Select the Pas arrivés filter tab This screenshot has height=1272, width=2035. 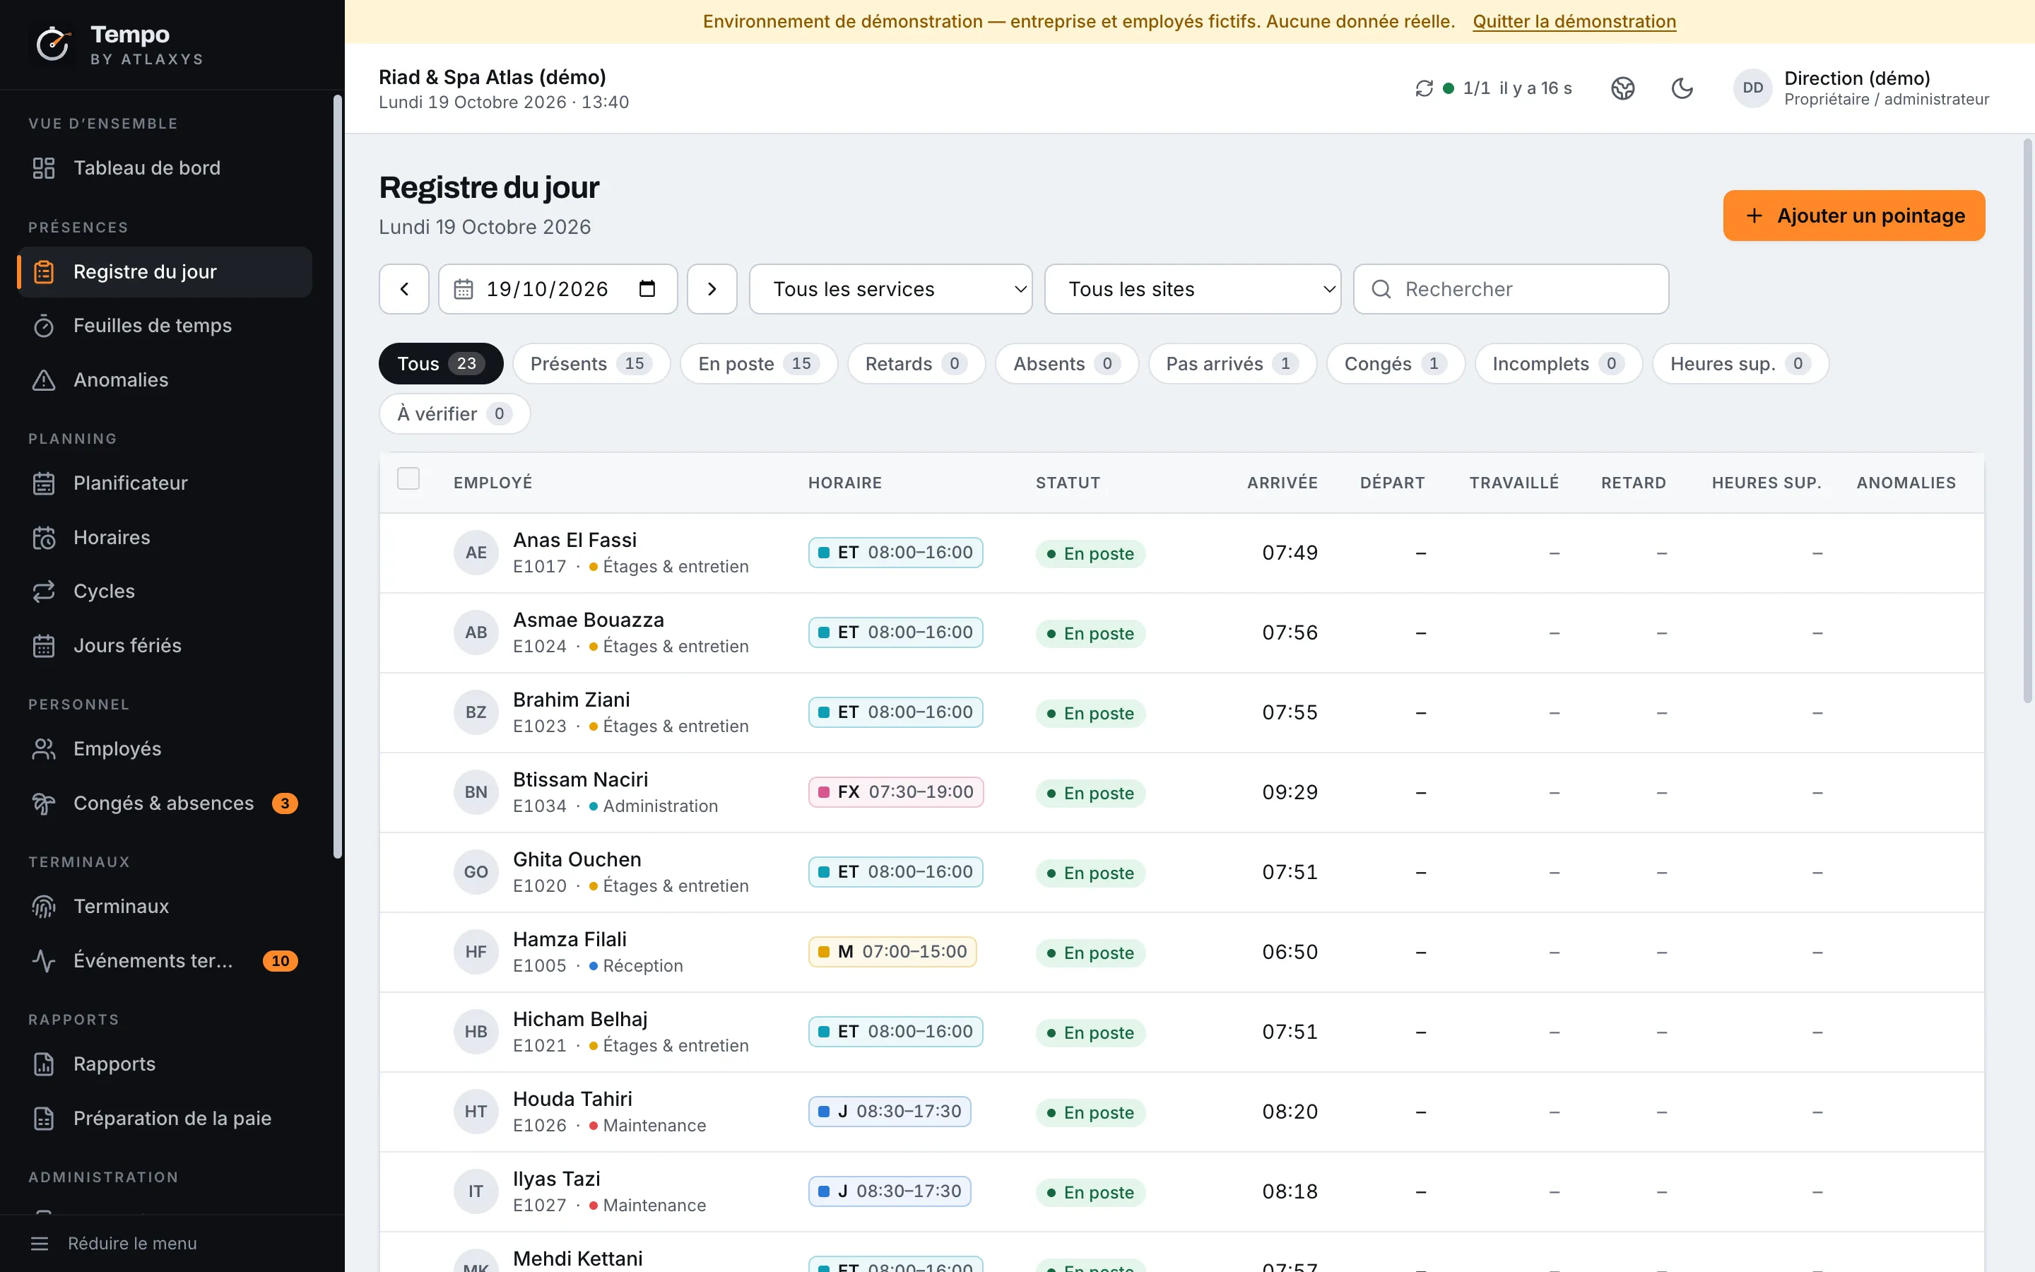coord(1232,363)
